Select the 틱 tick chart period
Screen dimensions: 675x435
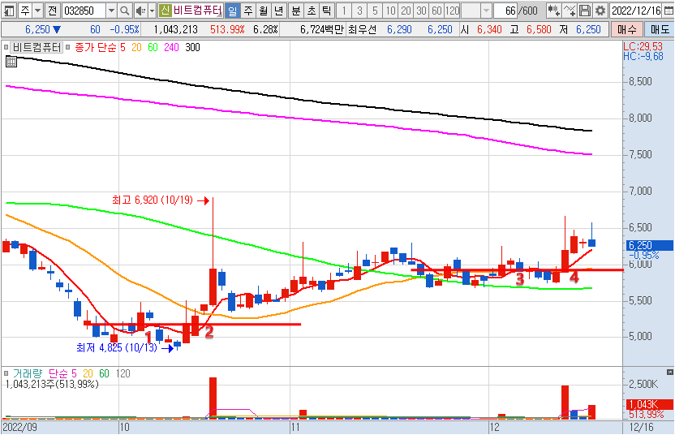(327, 11)
